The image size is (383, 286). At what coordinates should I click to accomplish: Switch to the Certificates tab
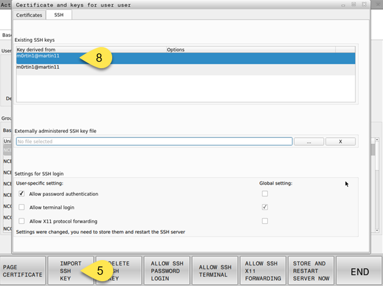29,15
